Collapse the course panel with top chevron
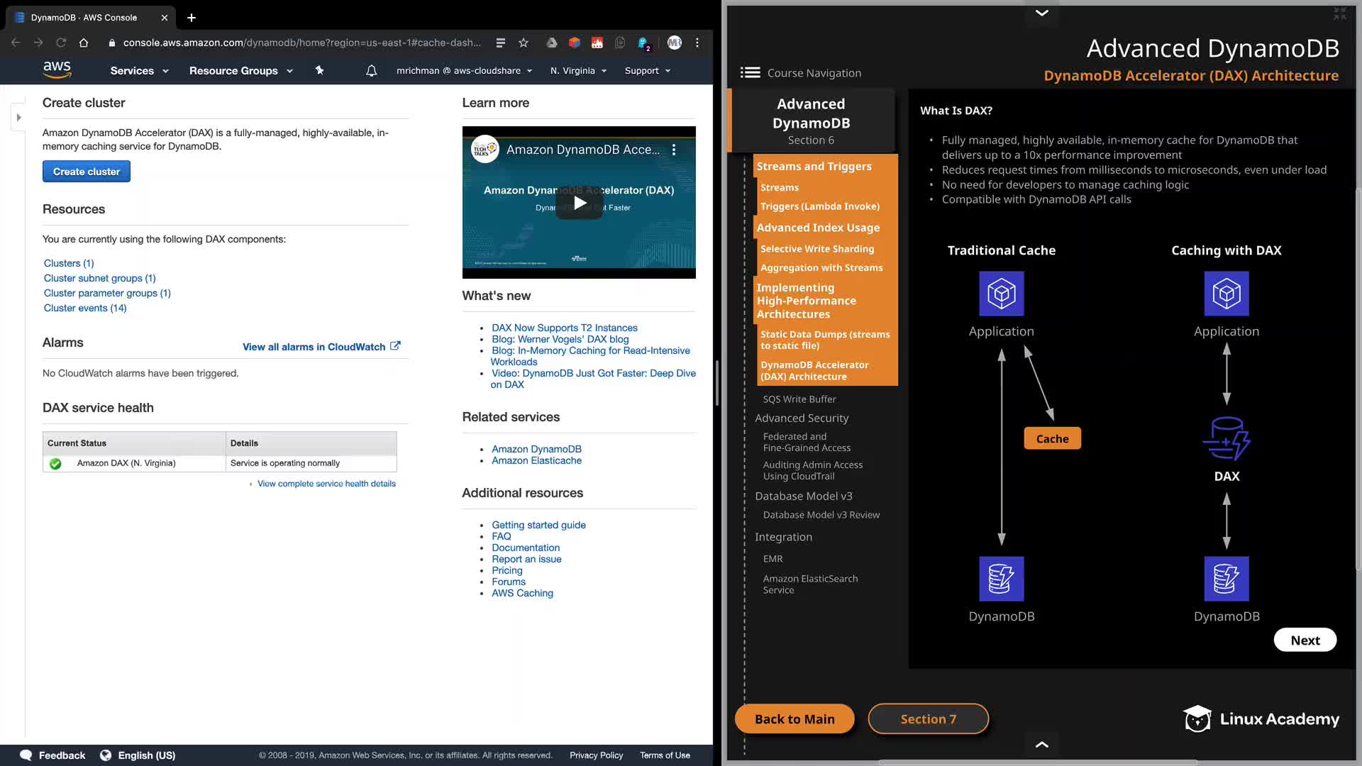1362x766 pixels. (x=1041, y=13)
